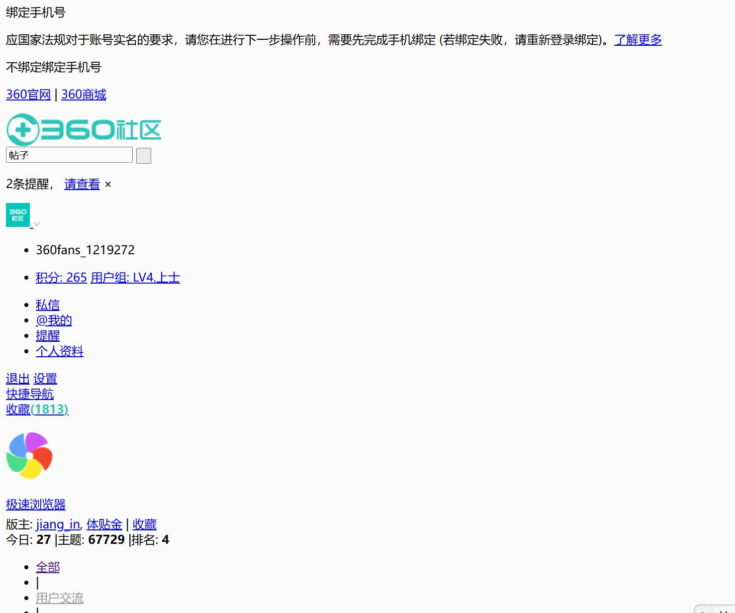Viewport: 735px width, 613px height.
Task: Open the 积分: 265 link
Action: coord(61,277)
